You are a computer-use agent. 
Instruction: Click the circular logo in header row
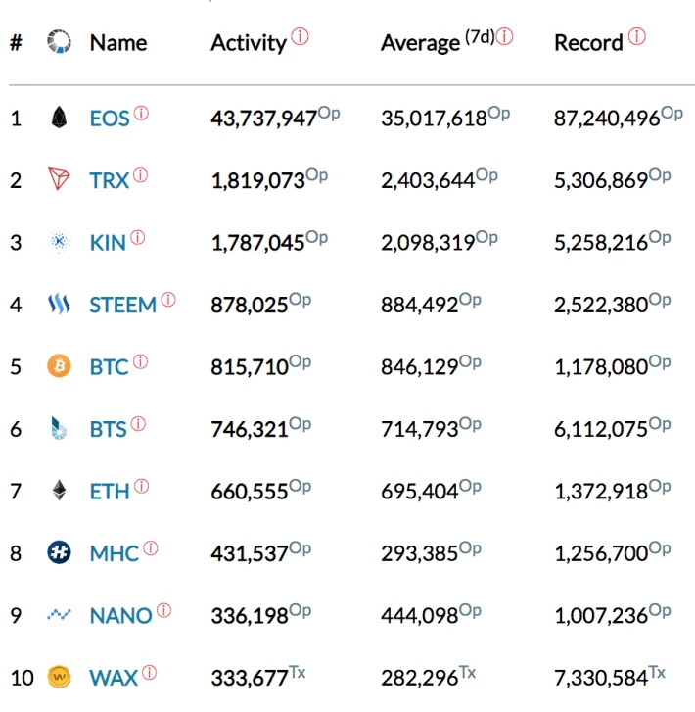[59, 41]
